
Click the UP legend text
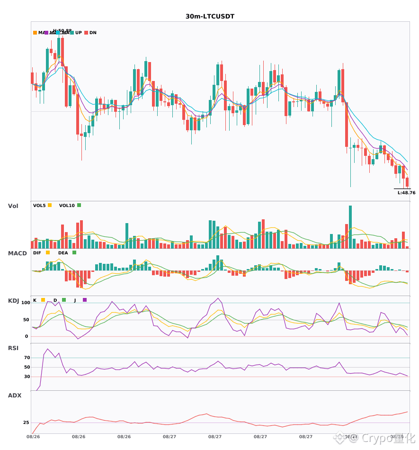[x=79, y=33]
